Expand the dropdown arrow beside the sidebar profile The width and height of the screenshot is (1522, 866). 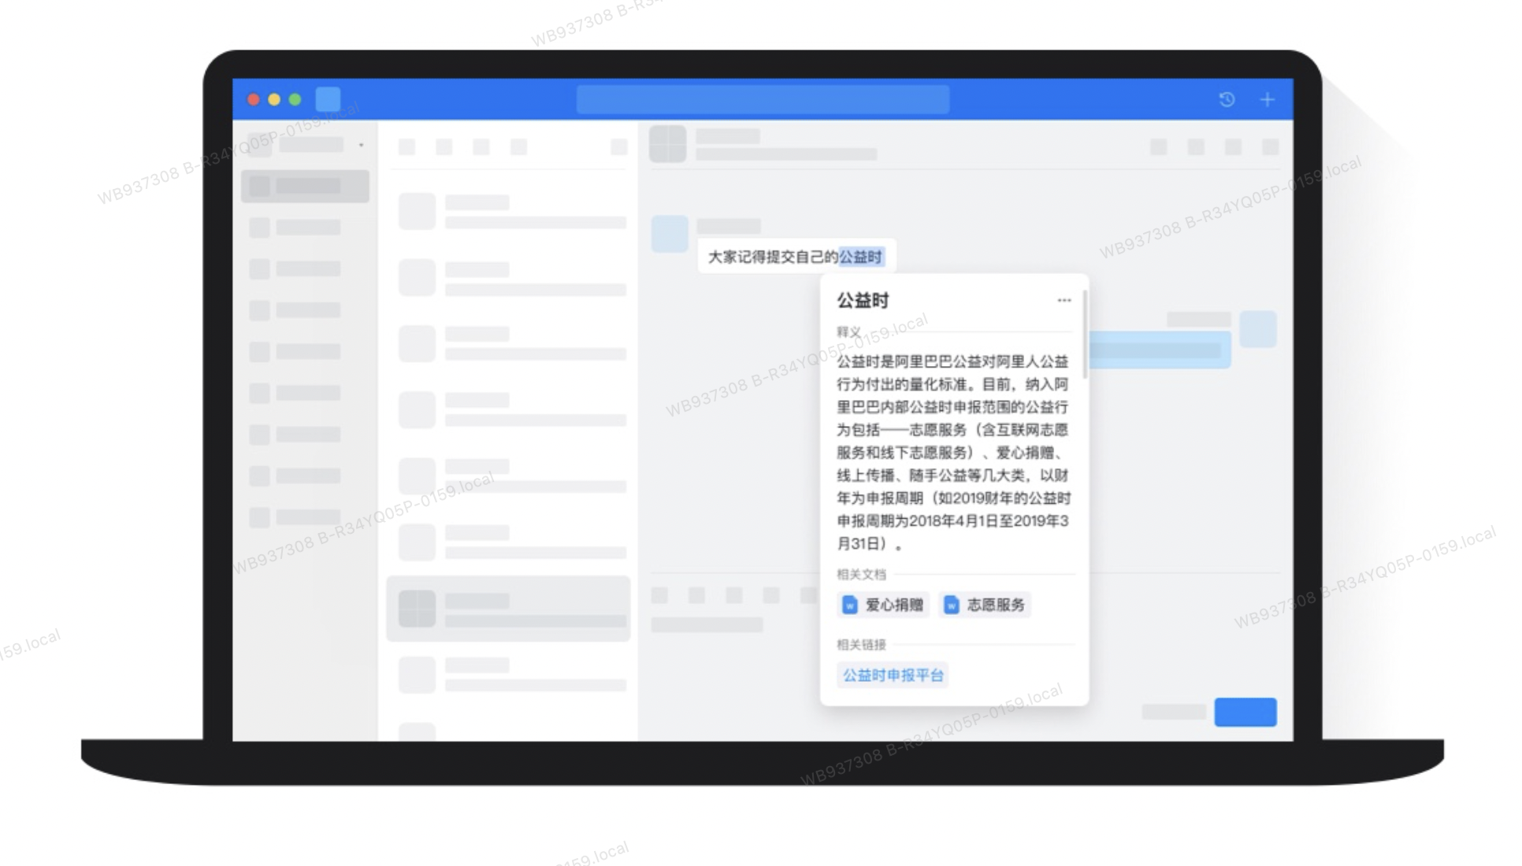point(361,145)
